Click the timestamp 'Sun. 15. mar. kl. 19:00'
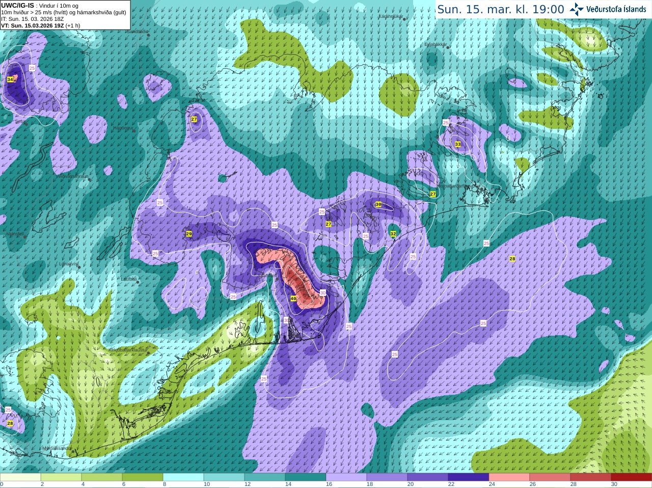This screenshot has width=652, height=488. point(501,9)
